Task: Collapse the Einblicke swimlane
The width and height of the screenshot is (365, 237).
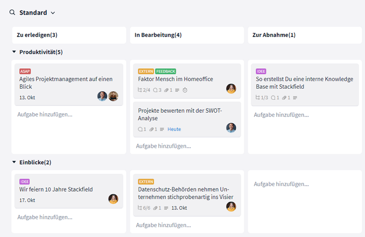Action: click(x=14, y=162)
